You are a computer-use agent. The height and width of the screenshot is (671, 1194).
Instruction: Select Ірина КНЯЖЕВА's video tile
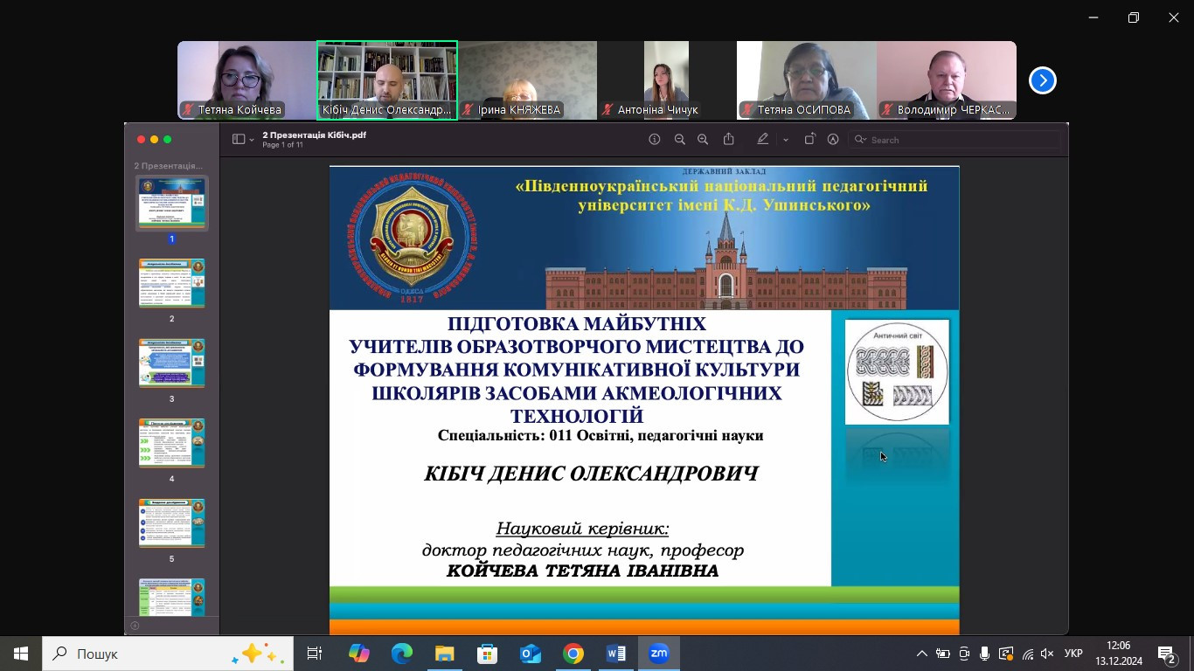(527, 80)
